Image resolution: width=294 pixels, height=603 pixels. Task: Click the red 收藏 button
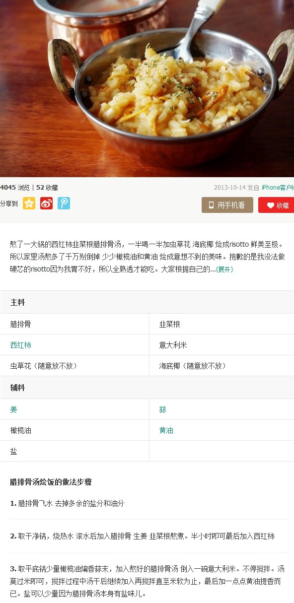click(276, 205)
